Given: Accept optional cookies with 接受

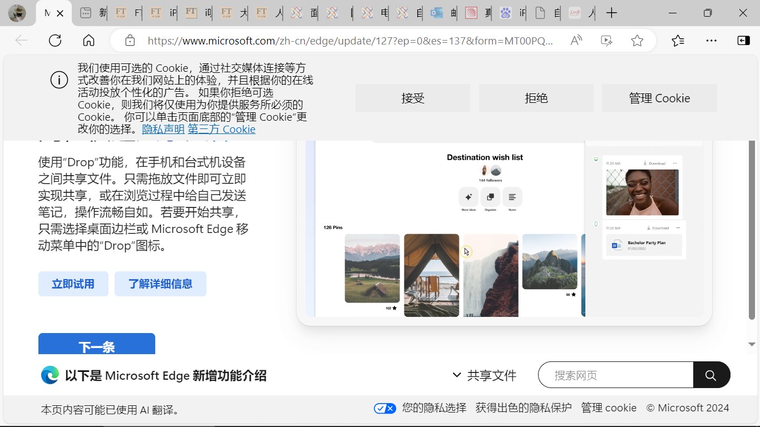Looking at the screenshot, I should coord(413,98).
